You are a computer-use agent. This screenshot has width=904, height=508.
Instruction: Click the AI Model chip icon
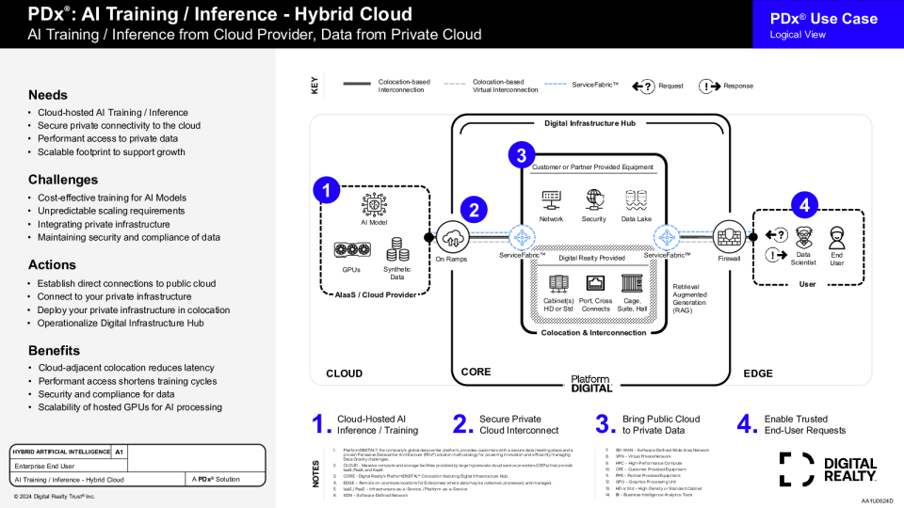click(376, 204)
